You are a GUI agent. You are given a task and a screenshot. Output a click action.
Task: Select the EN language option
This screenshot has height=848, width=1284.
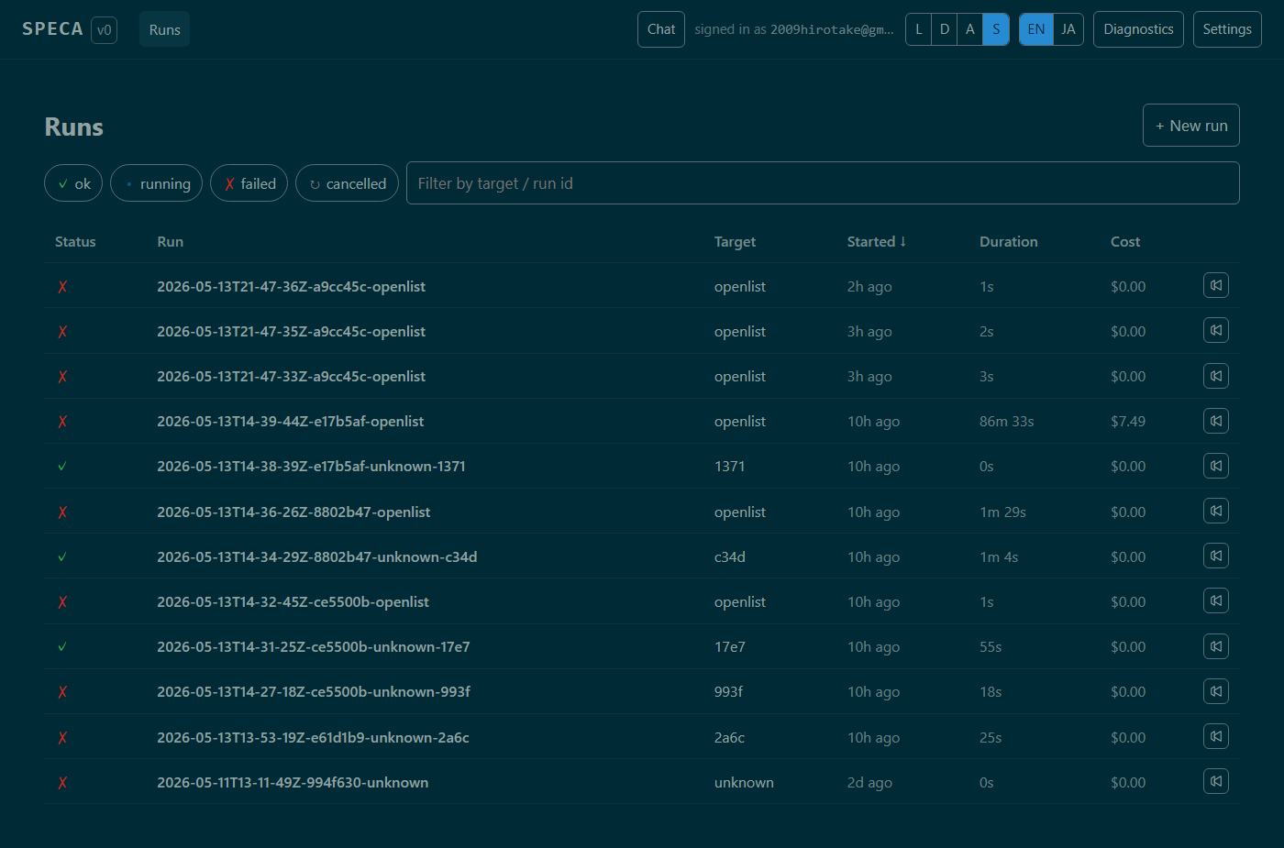(x=1036, y=29)
